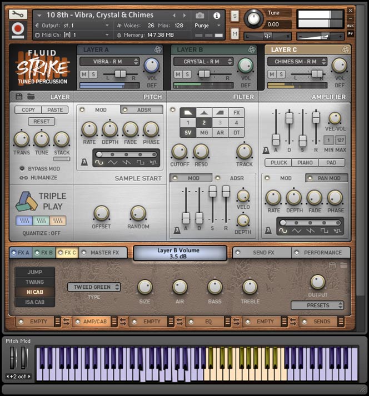Select band-pass filter shape icon

[x=204, y=113]
